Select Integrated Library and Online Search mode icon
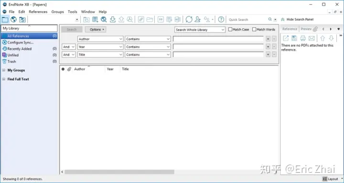 click(22, 20)
